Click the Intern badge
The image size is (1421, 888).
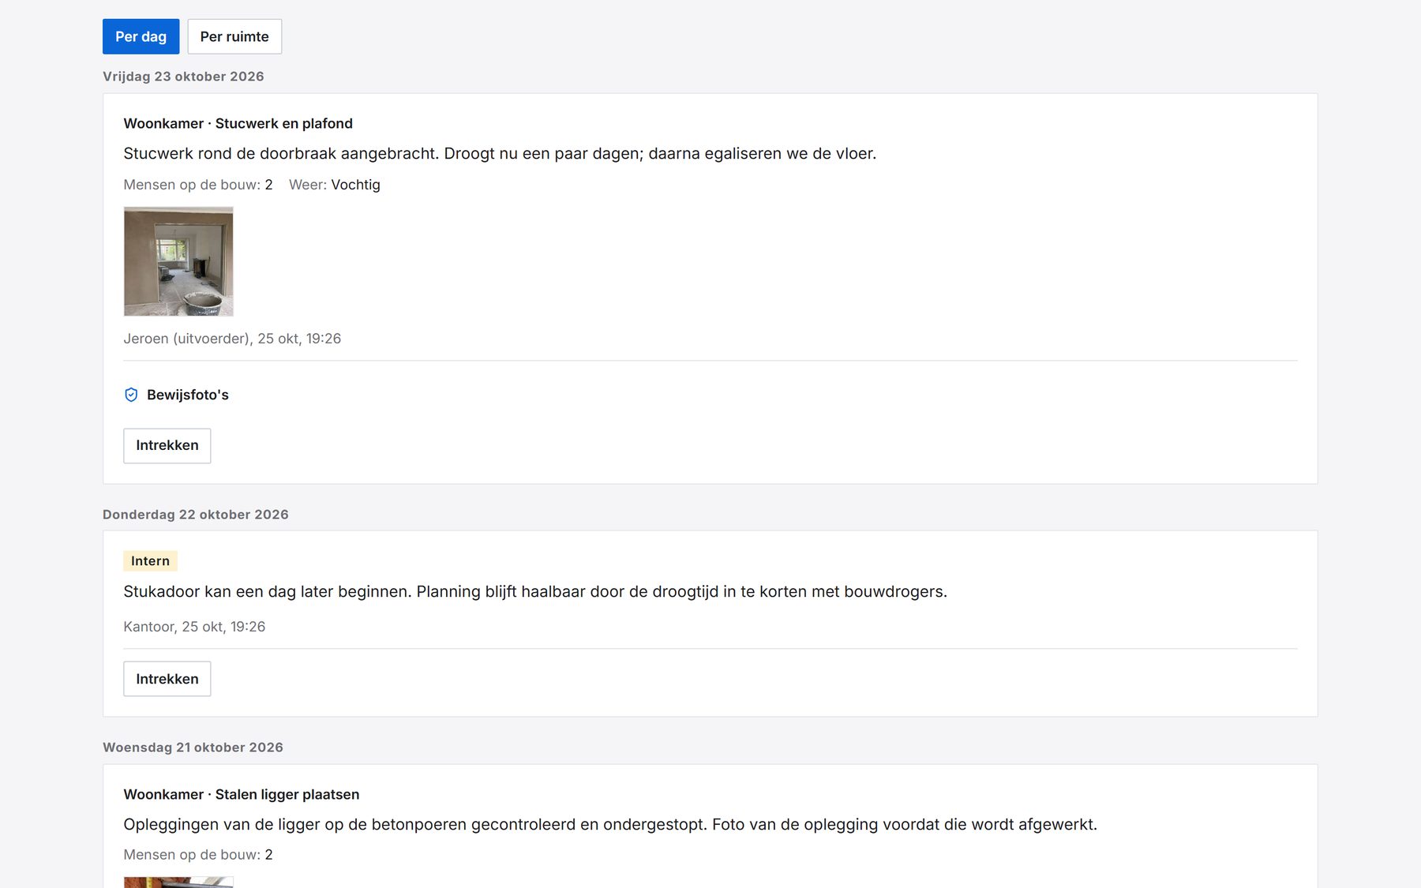(150, 561)
